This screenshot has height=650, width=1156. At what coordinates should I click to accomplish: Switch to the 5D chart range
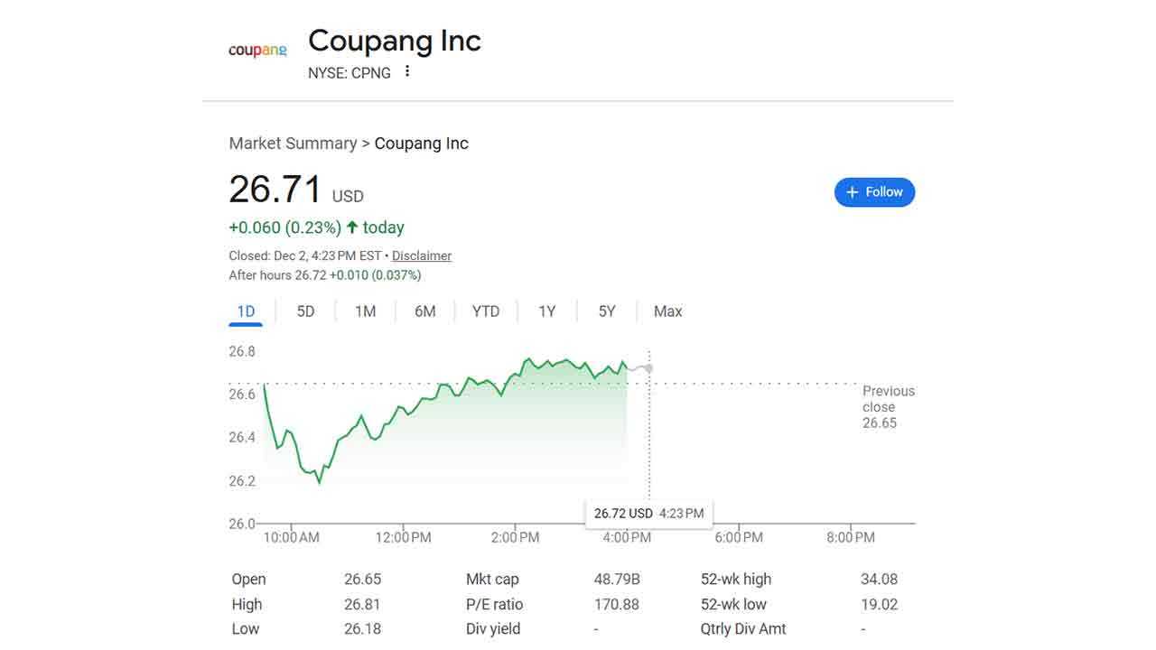point(305,311)
